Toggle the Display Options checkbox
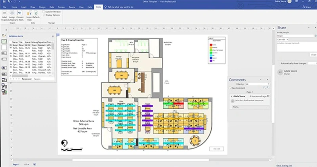317x167 pixels. [44, 15]
